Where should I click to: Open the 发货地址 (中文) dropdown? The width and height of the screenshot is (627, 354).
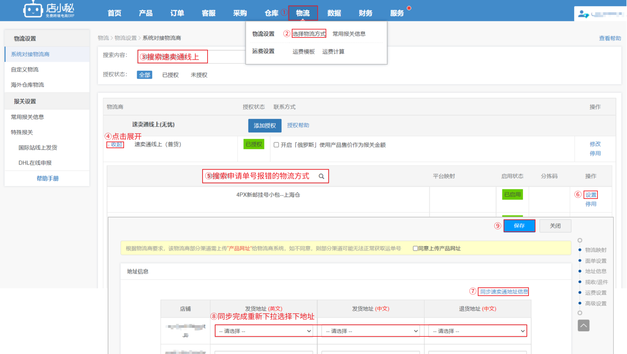371,331
